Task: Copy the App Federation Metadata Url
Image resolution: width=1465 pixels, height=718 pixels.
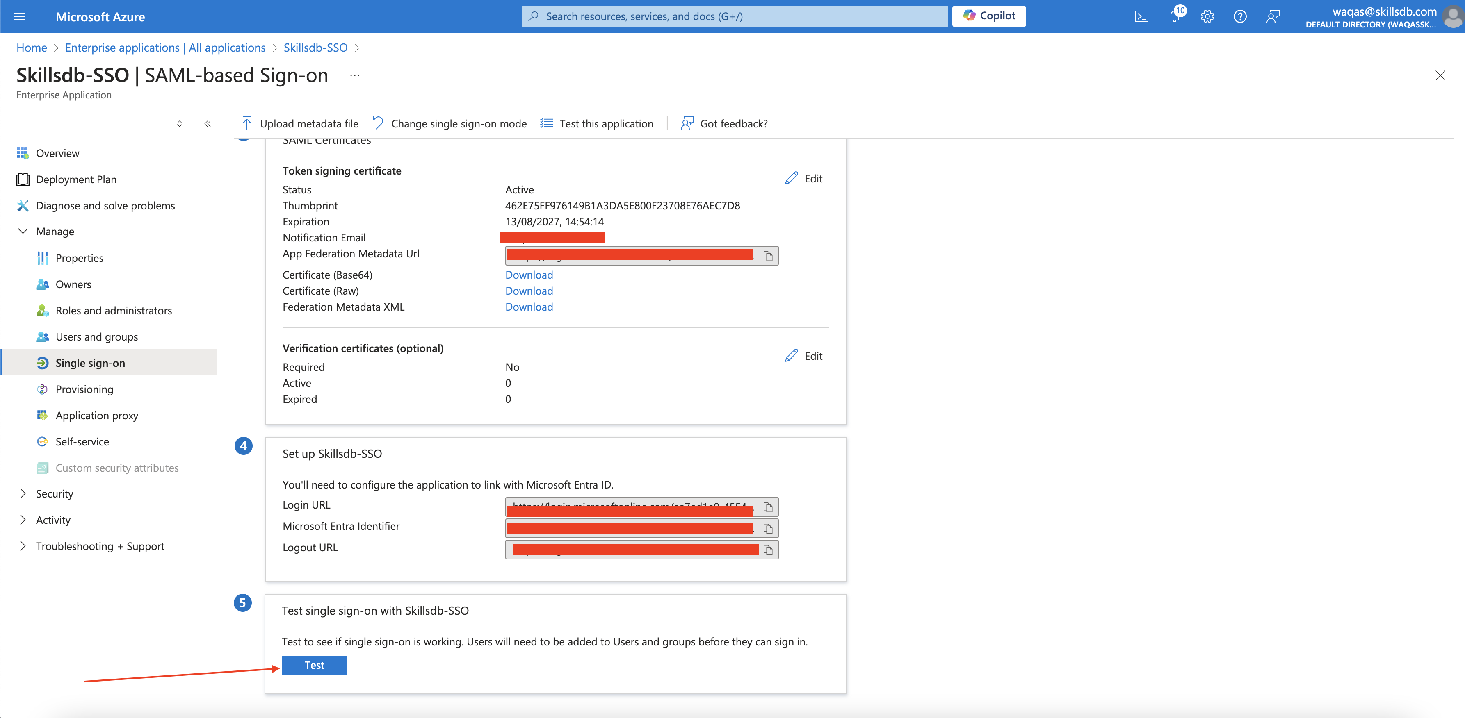Action: pos(768,257)
